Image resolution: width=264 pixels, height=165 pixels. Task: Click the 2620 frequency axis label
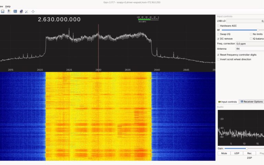click(40, 70)
